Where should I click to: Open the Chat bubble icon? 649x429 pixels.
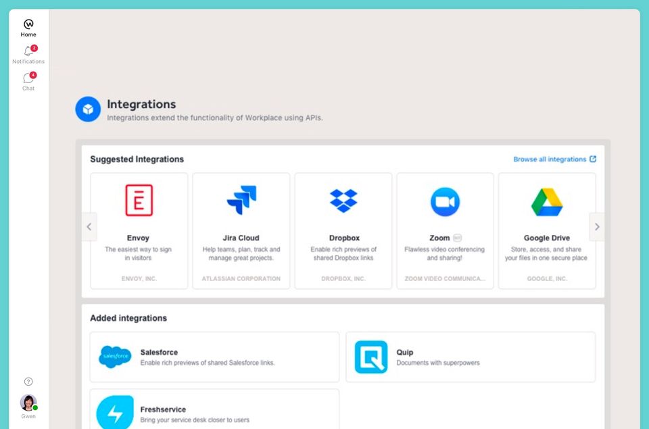coord(28,78)
